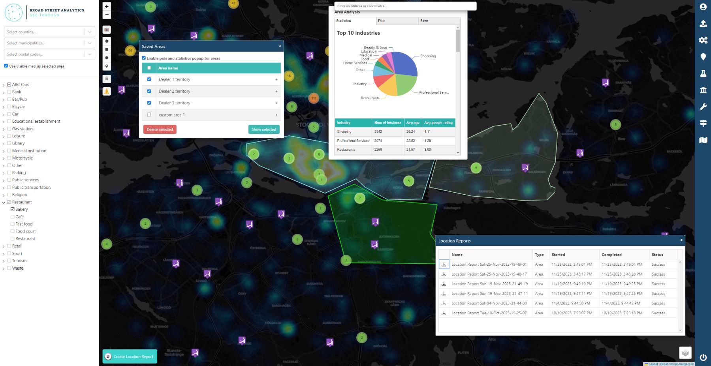Enable the Café category checkbox
Image resolution: width=711 pixels, height=366 pixels.
13,217
